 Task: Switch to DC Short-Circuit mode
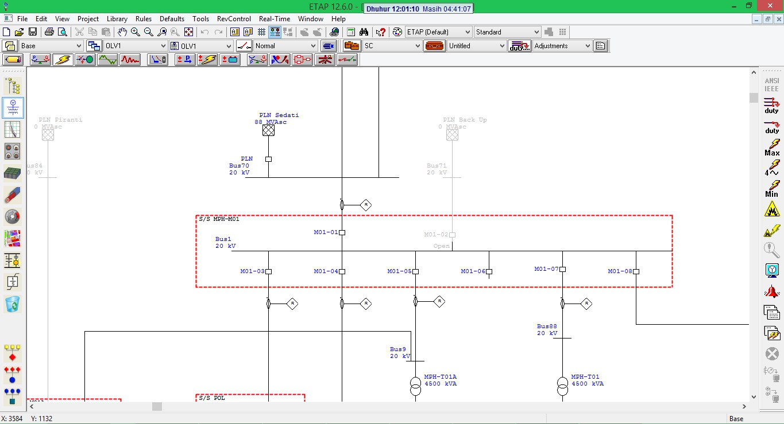[x=207, y=60]
